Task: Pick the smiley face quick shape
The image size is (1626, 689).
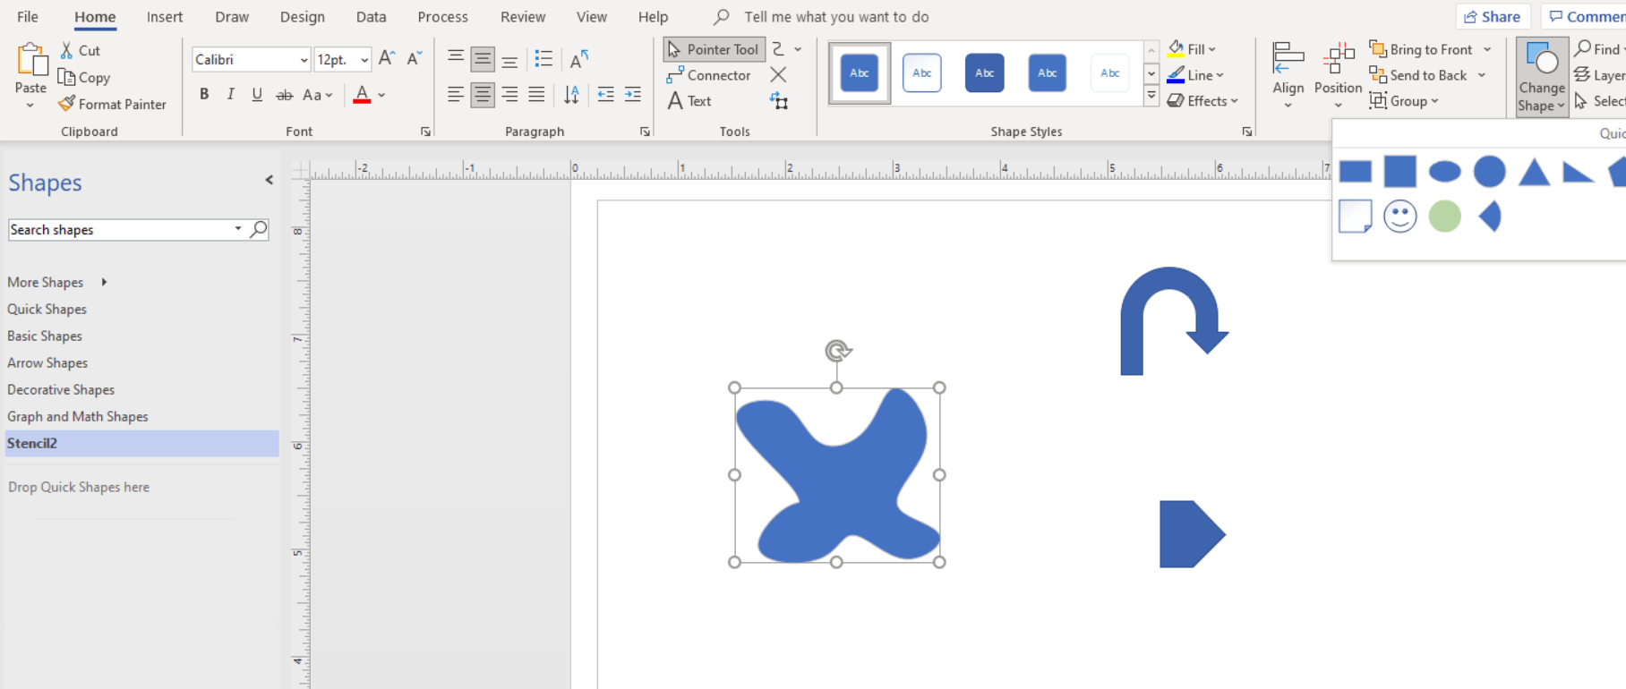Action: pyautogui.click(x=1399, y=217)
